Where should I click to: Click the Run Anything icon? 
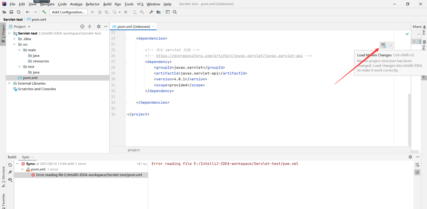click(x=168, y=12)
